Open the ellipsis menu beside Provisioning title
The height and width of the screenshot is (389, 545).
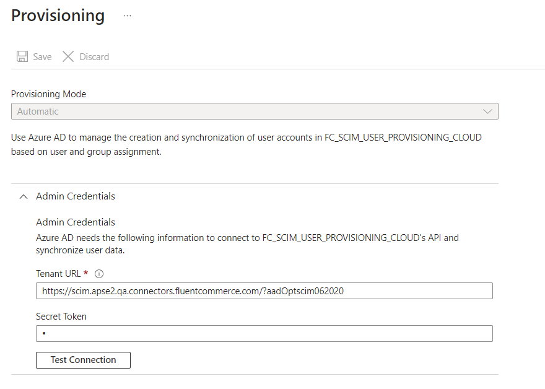pyautogui.click(x=127, y=16)
